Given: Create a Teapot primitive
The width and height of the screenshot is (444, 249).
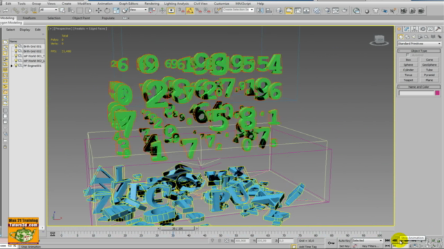Looking at the screenshot, I should click(408, 80).
